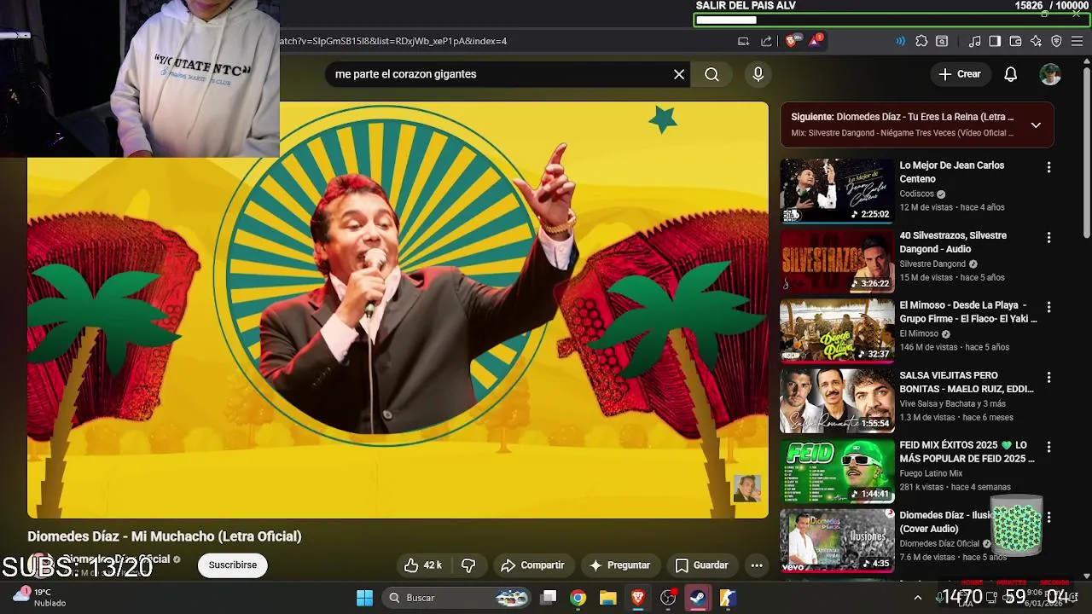Click title 40 Silvestrazos, Silvestre Dangond - Audio

pyautogui.click(x=953, y=242)
